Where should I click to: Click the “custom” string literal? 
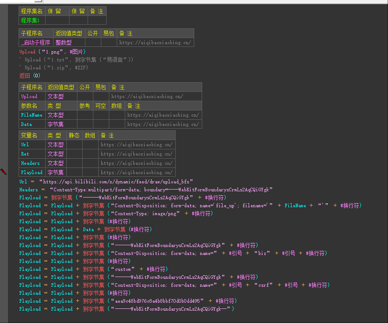123,269
